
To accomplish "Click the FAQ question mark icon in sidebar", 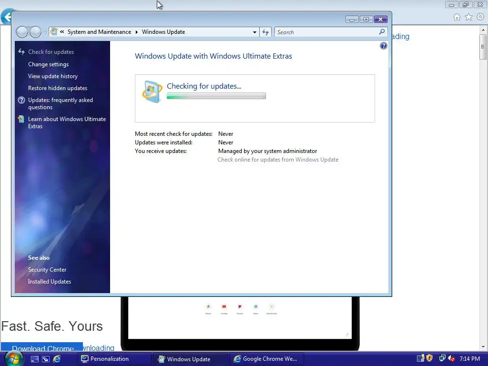I will 21,100.
